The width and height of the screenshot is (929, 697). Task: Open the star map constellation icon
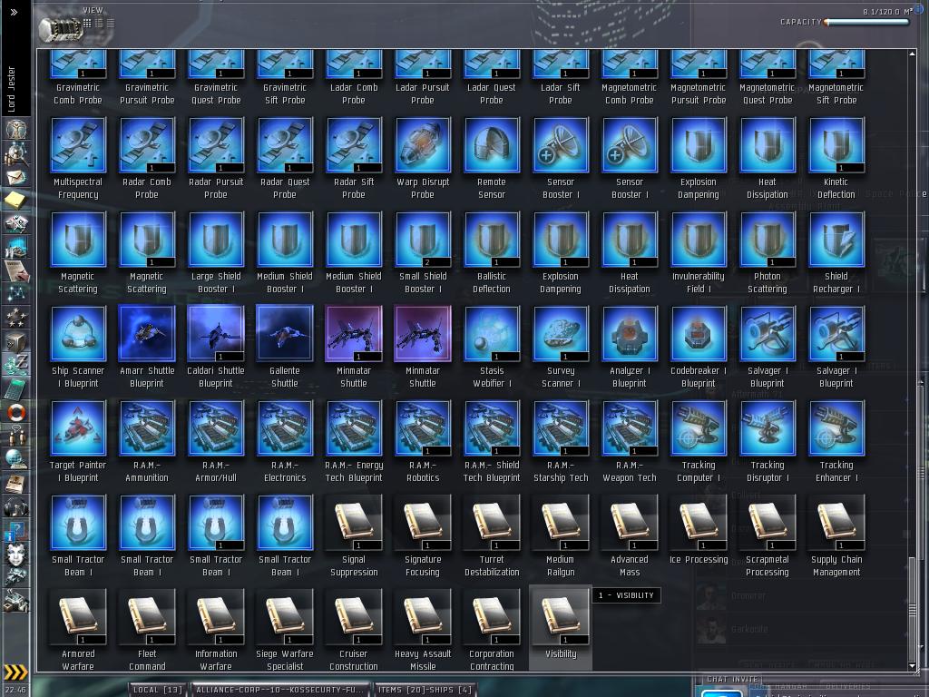point(16,293)
